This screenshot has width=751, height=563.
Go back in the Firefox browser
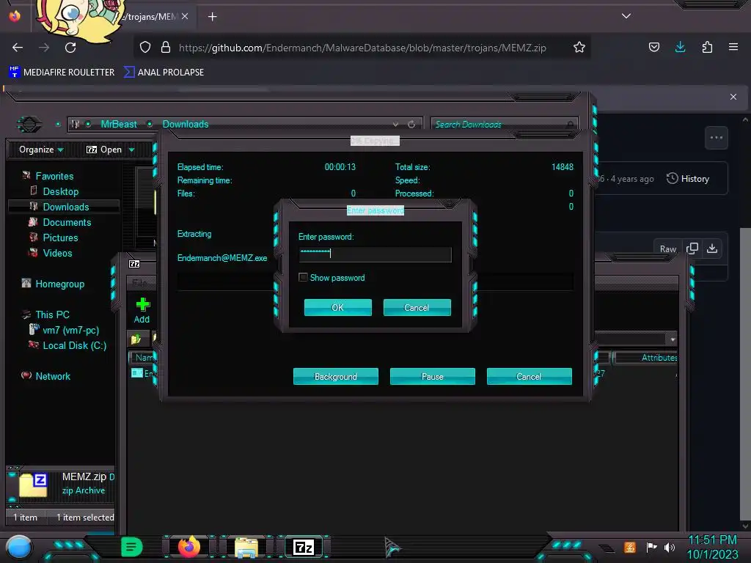tap(18, 48)
